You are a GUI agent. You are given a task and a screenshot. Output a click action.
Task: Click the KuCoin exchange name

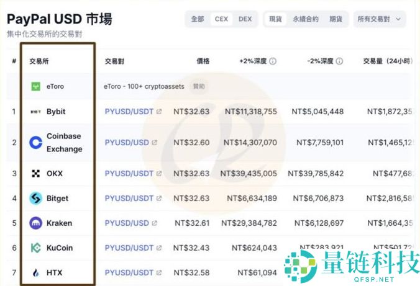(60, 248)
